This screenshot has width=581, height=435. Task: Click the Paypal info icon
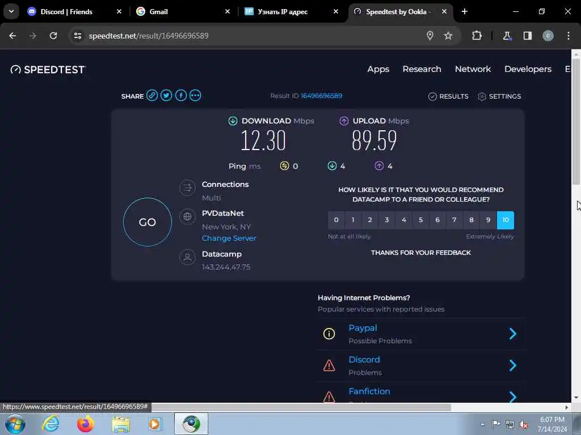(329, 334)
